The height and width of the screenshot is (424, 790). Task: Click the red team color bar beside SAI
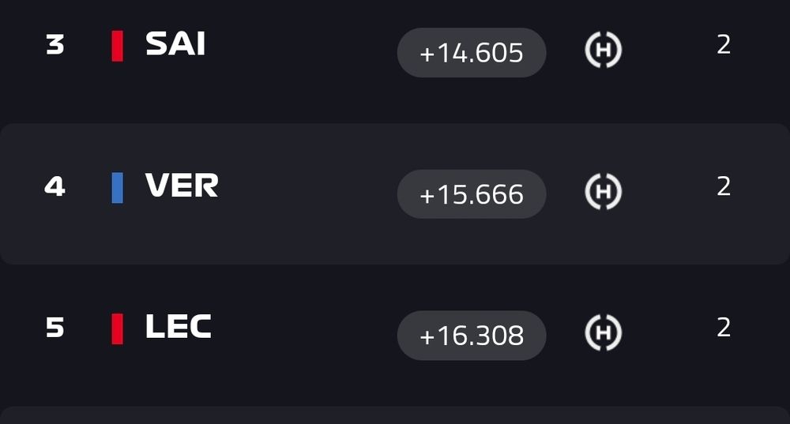pos(118,46)
